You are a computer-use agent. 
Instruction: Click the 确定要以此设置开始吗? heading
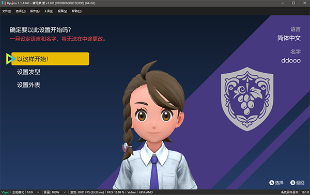tap(40, 30)
